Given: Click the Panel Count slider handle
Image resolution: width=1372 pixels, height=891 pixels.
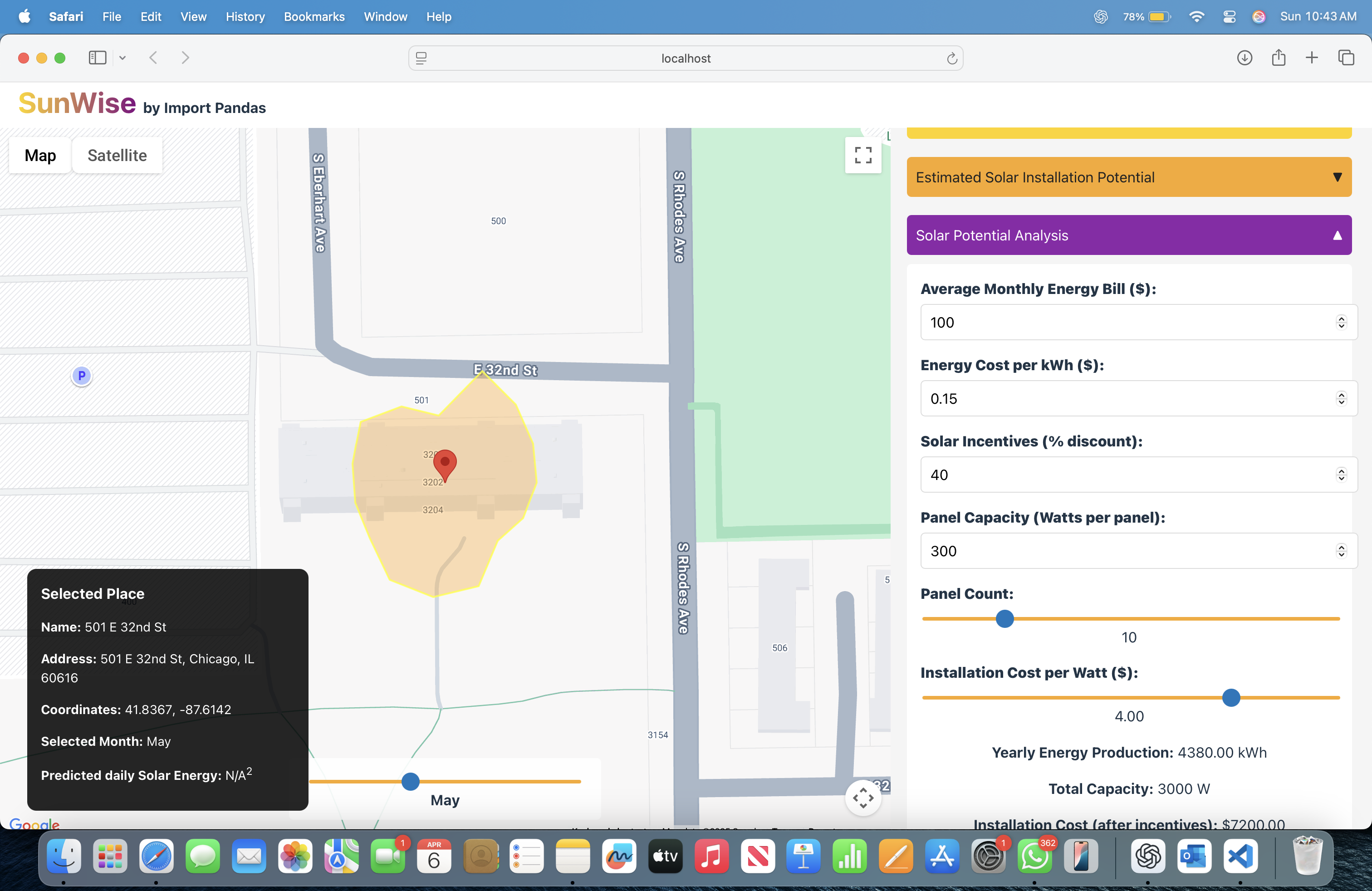Looking at the screenshot, I should tap(1004, 619).
